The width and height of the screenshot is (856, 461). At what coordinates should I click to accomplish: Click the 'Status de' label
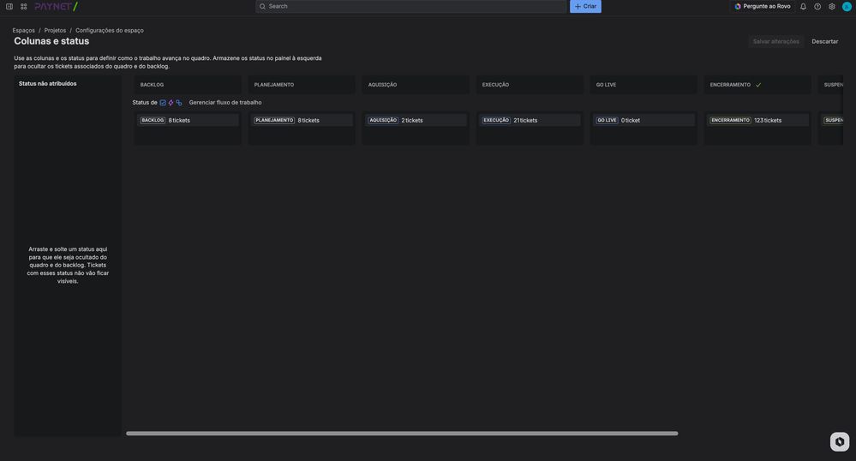click(145, 103)
